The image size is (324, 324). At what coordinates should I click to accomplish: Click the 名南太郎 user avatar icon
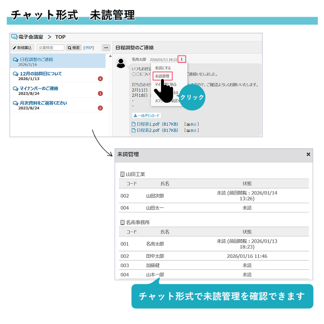[121, 63]
